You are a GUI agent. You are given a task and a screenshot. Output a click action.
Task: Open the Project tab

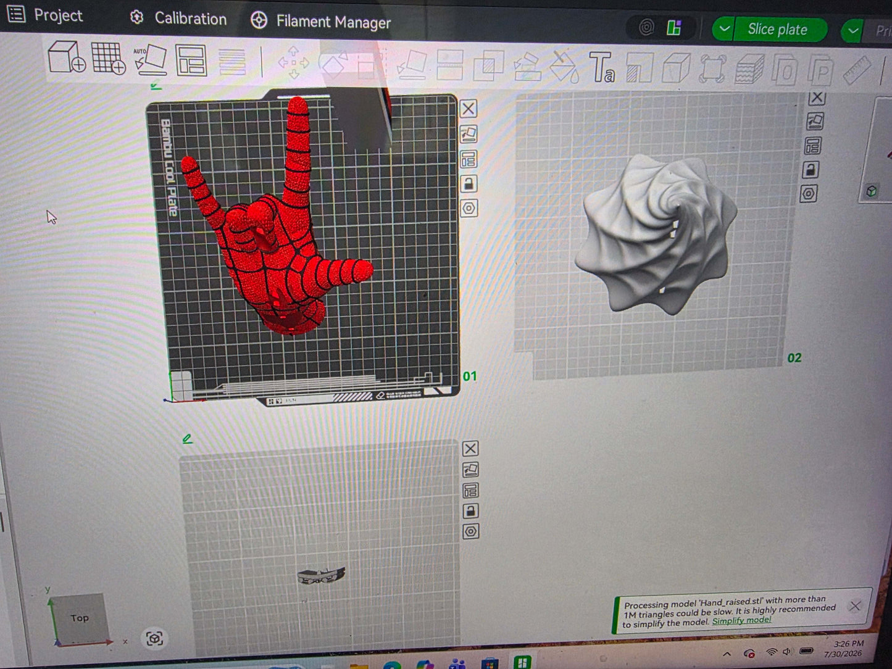point(45,15)
